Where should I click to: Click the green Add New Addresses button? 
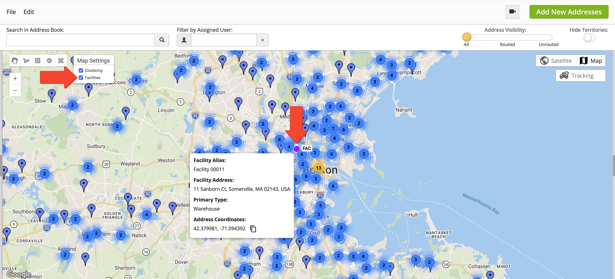click(x=569, y=12)
